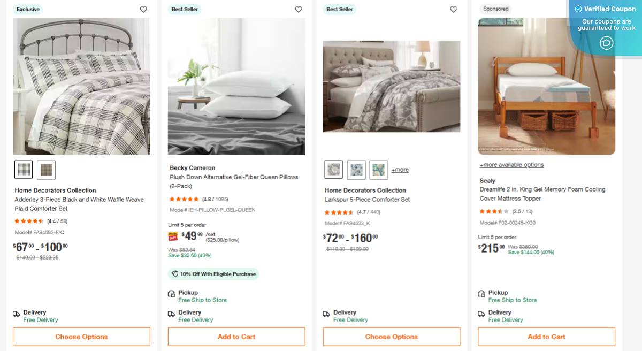Select the black plaid swatch on Adderley set
This screenshot has width=642, height=351.
[23, 169]
